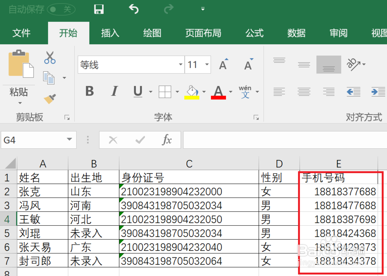The height and width of the screenshot is (276, 387).
Task: Toggle increase indent on selected cell
Action: (x=378, y=92)
